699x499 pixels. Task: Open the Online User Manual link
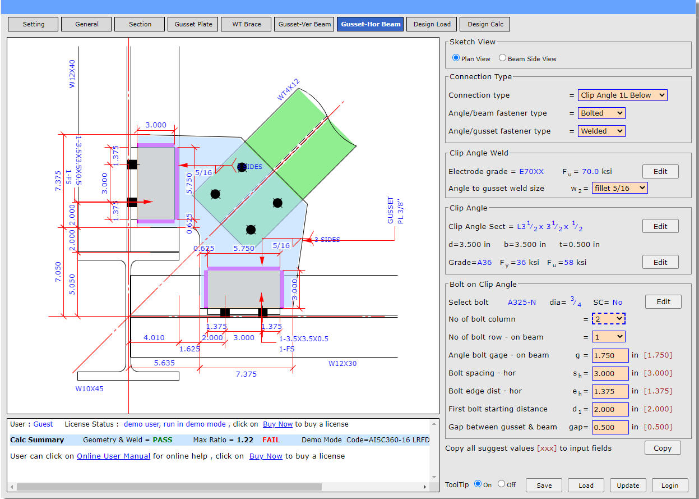point(113,456)
